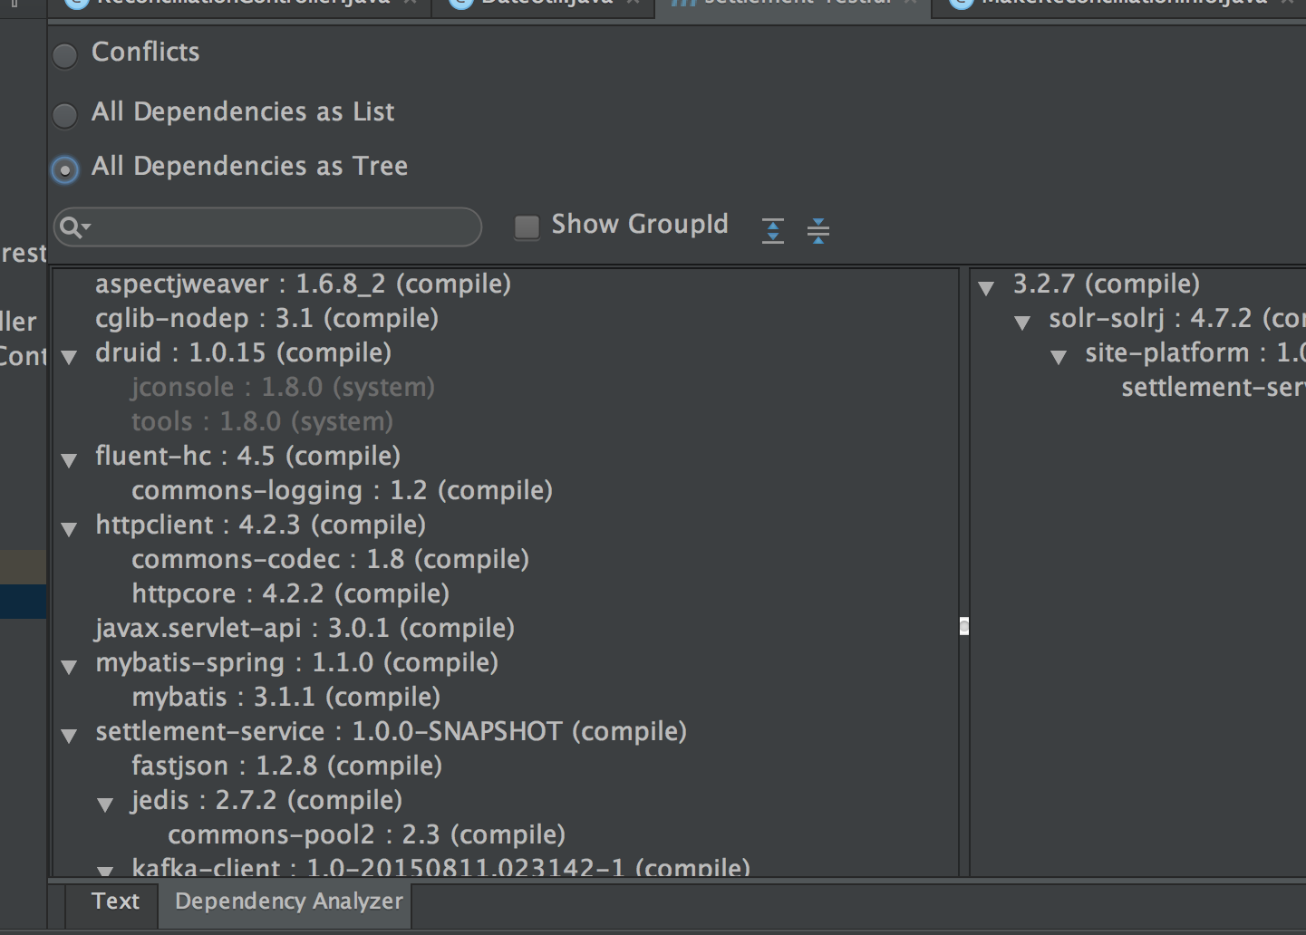Screen dimensions: 1306x935
Task: Collapse the httpclient dependency node
Action: [69, 529]
